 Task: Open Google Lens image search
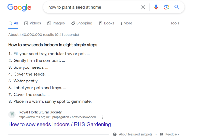pos(166,7)
